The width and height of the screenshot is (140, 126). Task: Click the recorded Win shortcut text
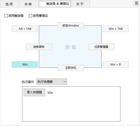pyautogui.click(x=50, y=93)
